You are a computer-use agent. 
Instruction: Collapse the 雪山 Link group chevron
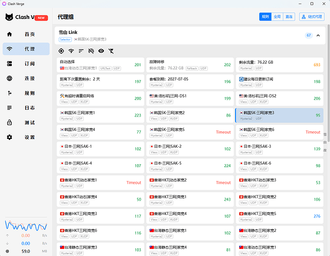pos(318,35)
